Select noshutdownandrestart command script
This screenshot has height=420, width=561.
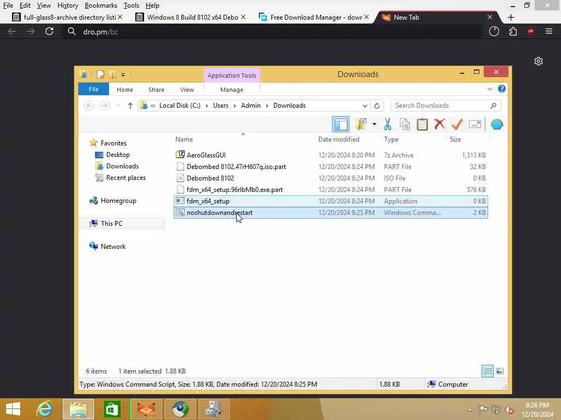[x=330, y=213]
